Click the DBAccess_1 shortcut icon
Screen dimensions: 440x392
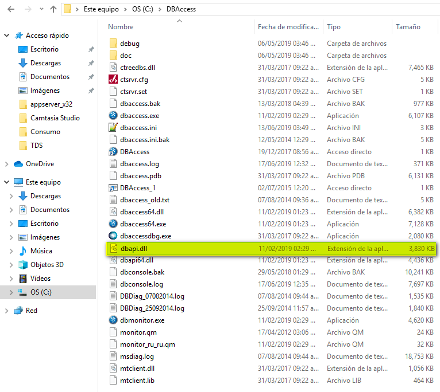point(113,187)
